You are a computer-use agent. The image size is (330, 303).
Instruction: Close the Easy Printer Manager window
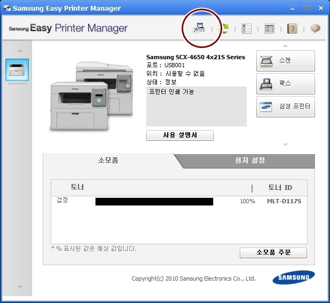(x=321, y=8)
